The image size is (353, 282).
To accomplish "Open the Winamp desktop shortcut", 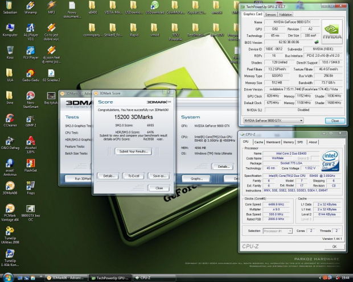I will pos(31,7).
